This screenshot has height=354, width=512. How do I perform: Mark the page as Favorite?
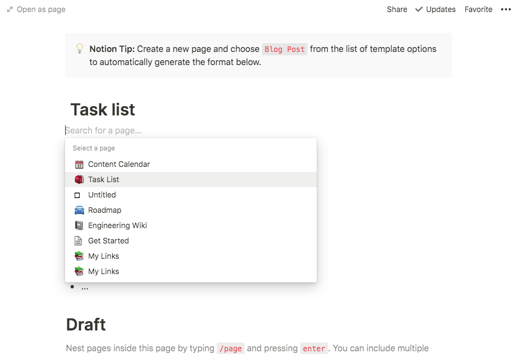[479, 9]
